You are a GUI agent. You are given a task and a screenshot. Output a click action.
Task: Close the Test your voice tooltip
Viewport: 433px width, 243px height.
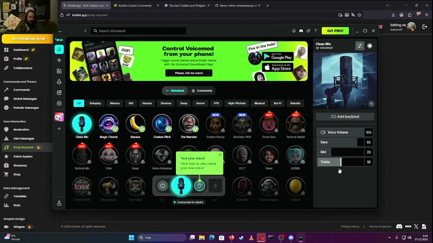220,155
